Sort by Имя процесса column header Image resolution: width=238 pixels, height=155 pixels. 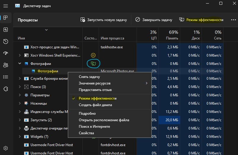tap(112, 38)
